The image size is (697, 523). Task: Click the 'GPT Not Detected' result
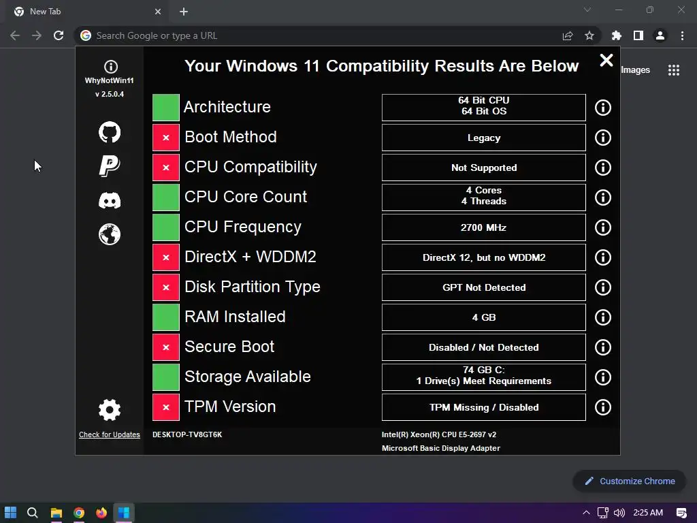click(484, 287)
